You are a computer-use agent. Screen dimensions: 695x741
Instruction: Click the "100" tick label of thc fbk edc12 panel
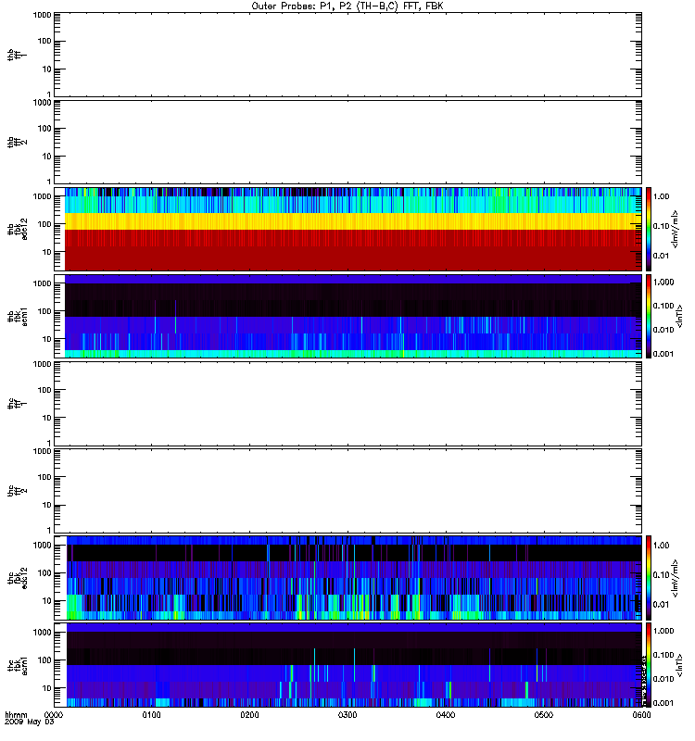click(x=44, y=573)
